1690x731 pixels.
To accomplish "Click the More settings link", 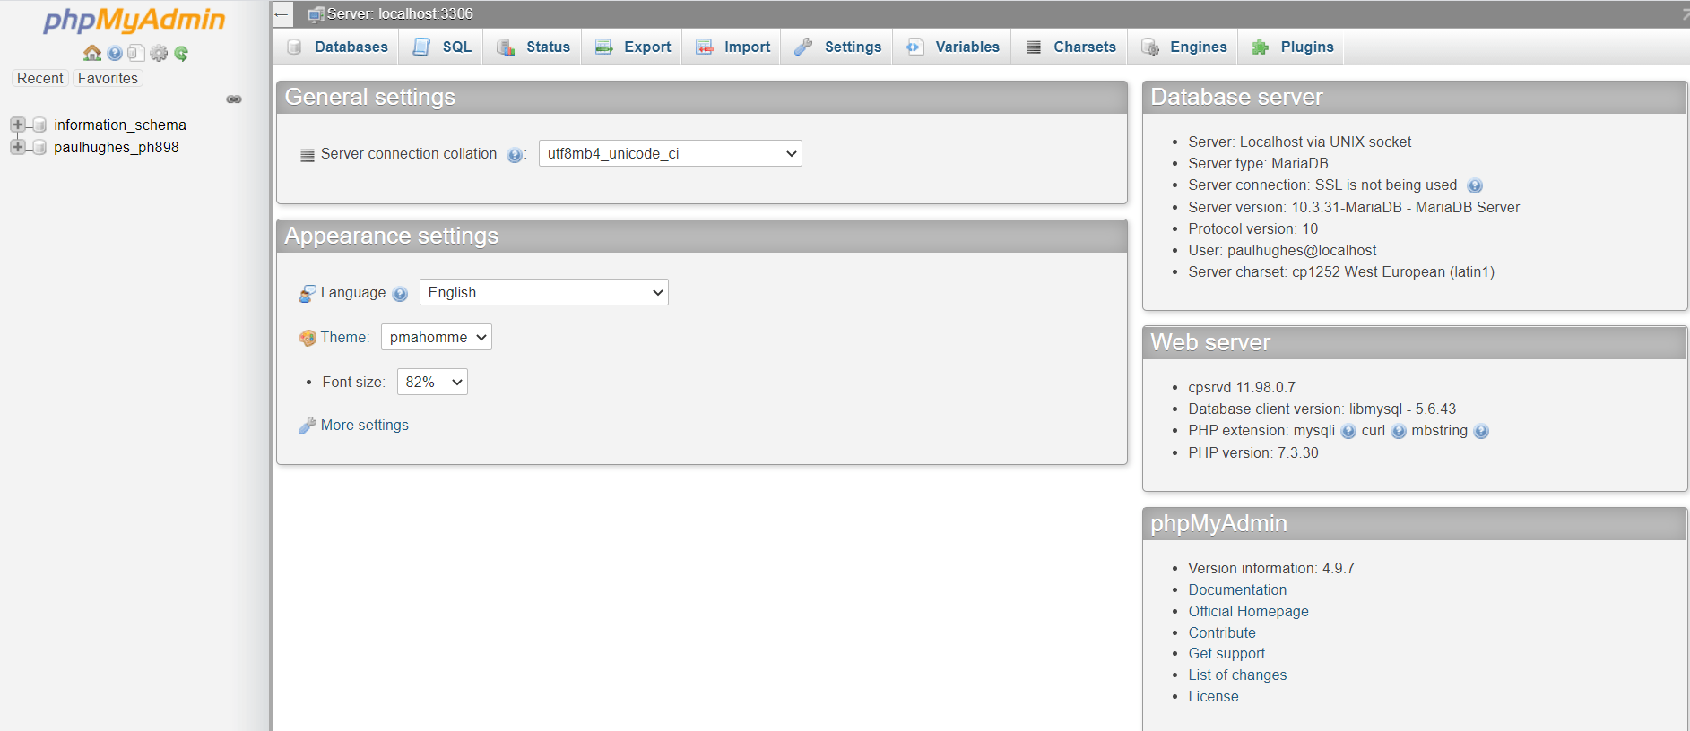I will 364,426.
